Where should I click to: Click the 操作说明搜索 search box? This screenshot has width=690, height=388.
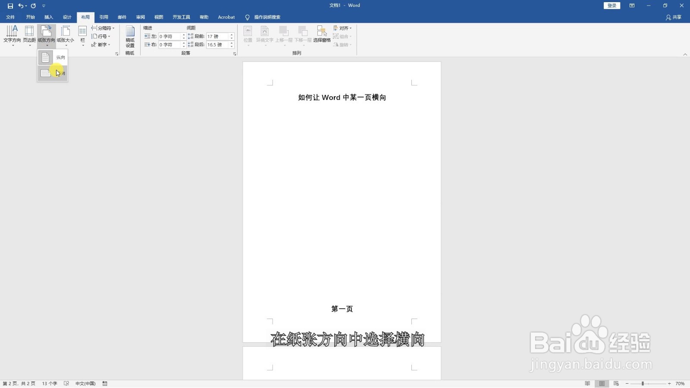pyautogui.click(x=263, y=17)
